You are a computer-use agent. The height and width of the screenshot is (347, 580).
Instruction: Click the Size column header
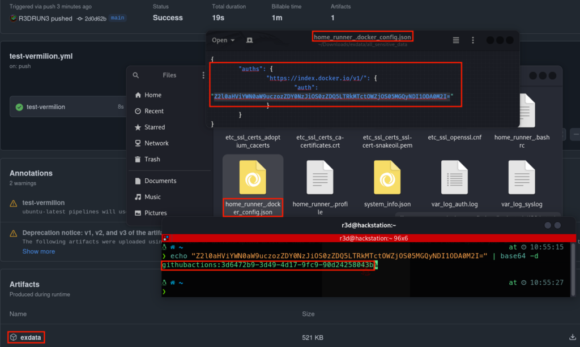point(308,314)
